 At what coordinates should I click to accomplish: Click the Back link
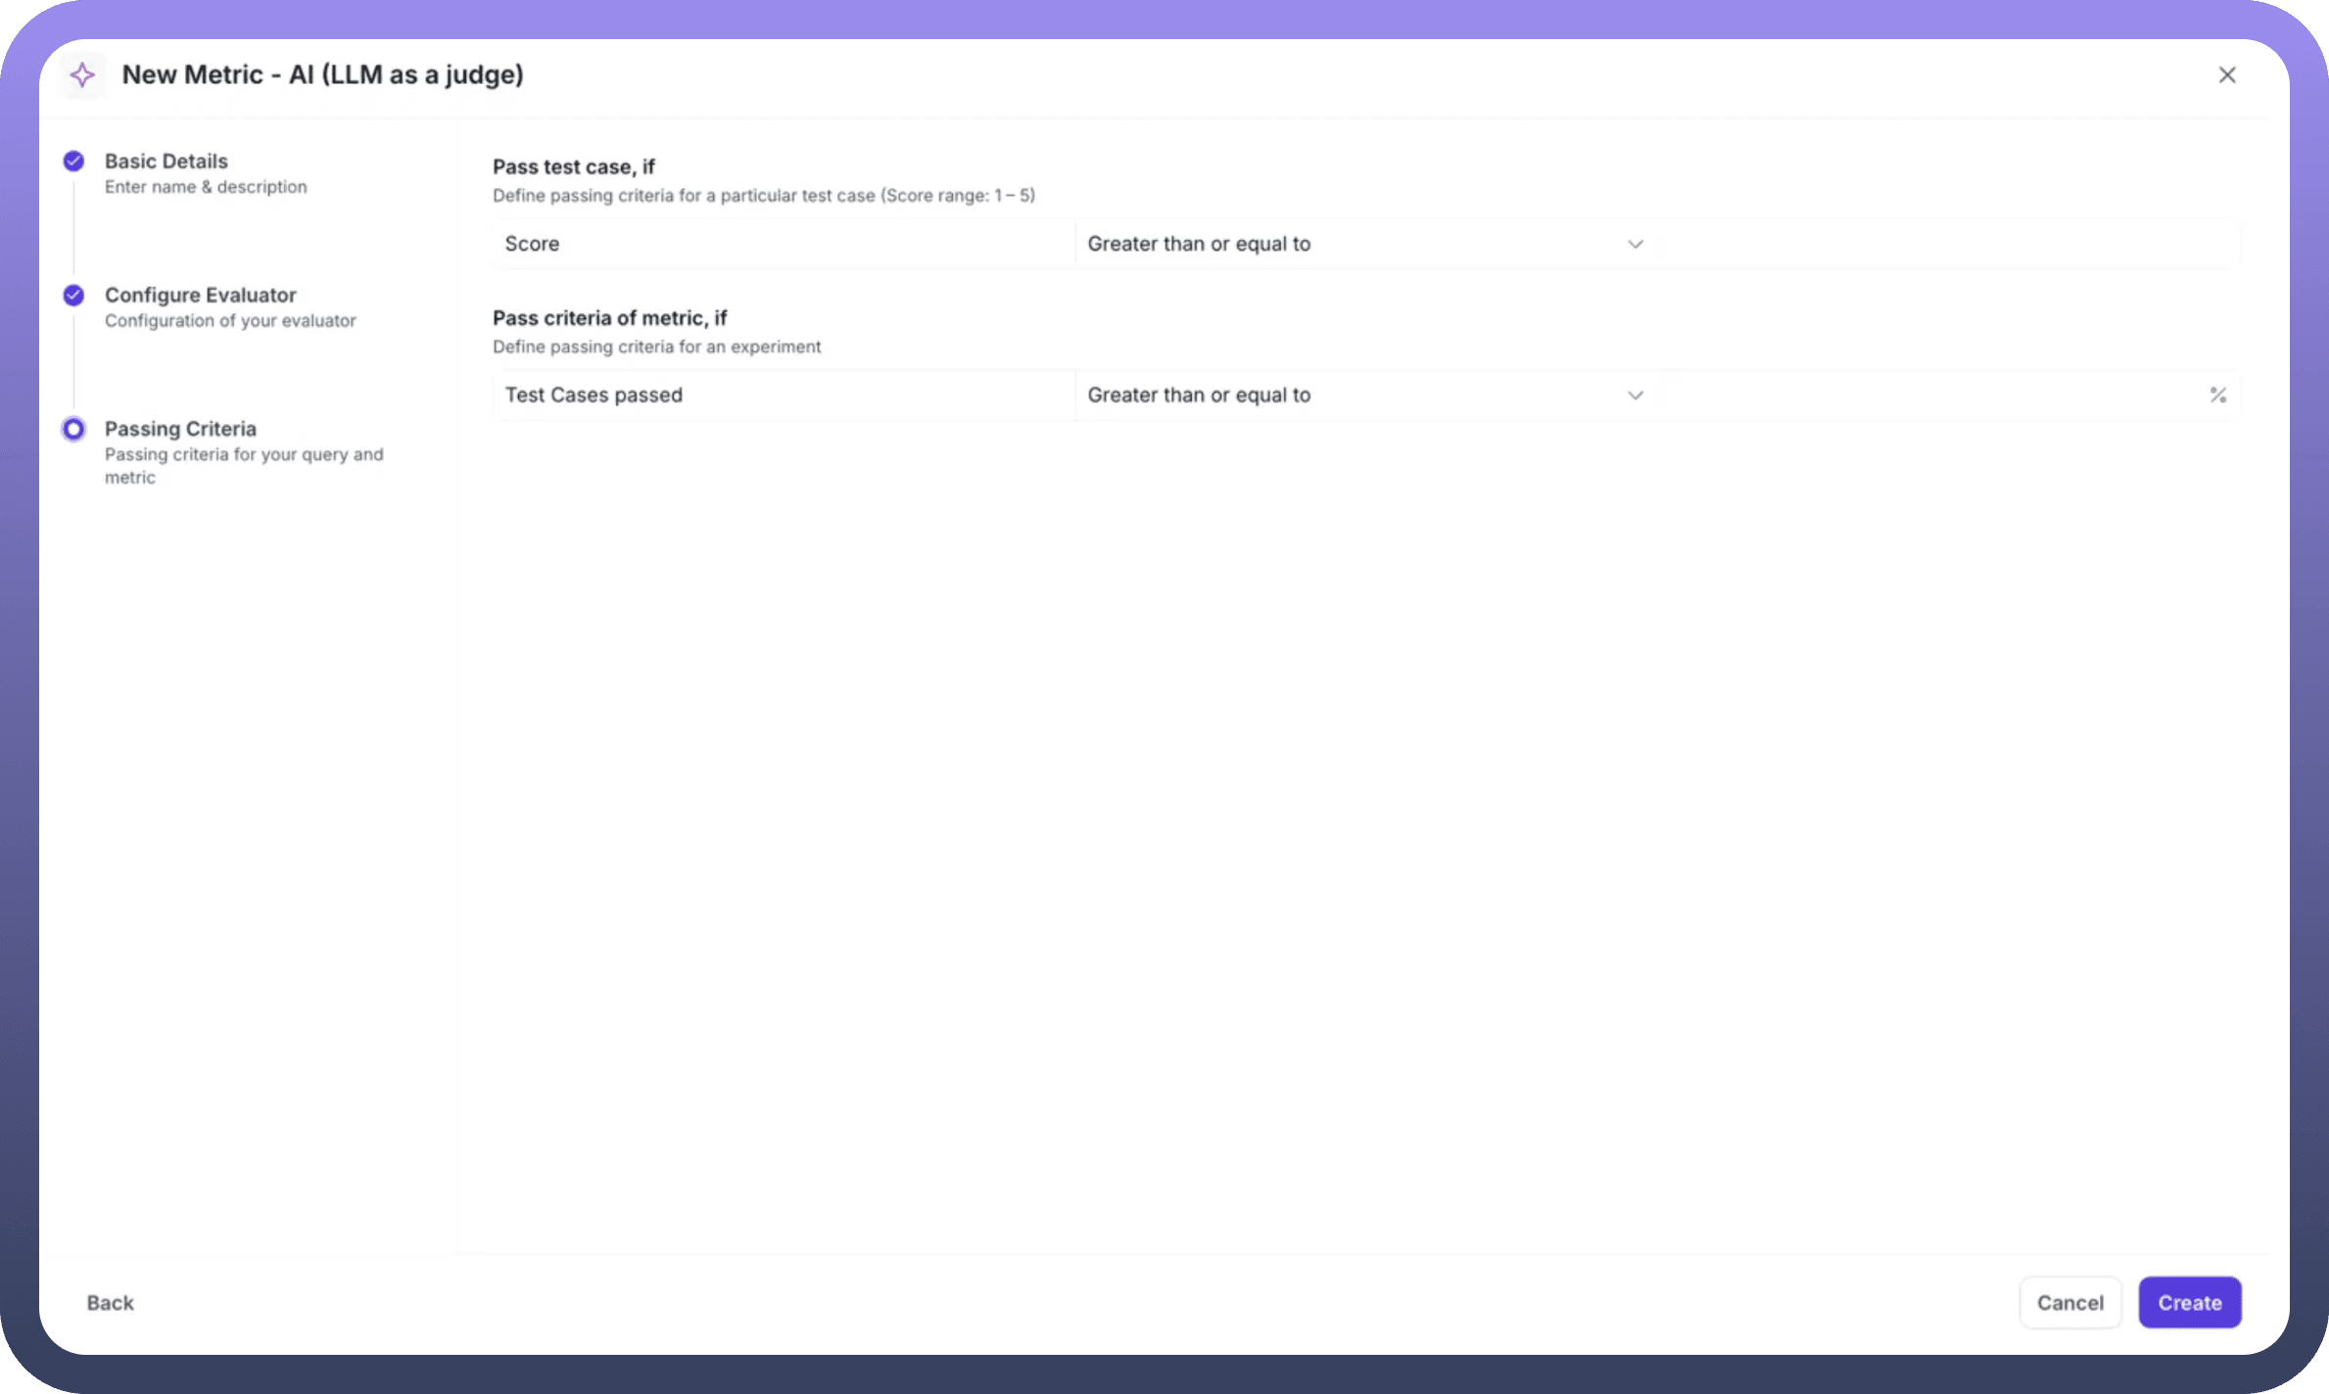point(110,1302)
